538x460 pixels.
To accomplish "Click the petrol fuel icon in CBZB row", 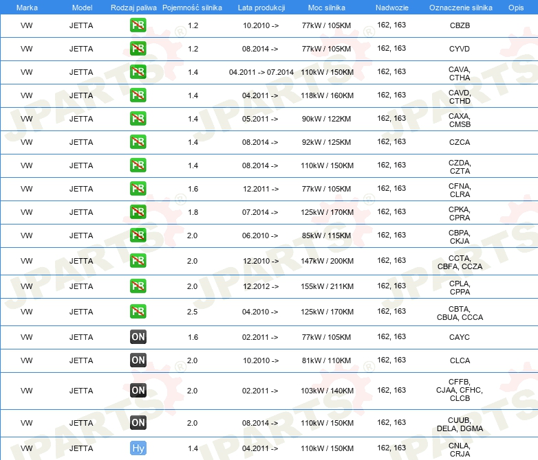I will tap(138, 25).
